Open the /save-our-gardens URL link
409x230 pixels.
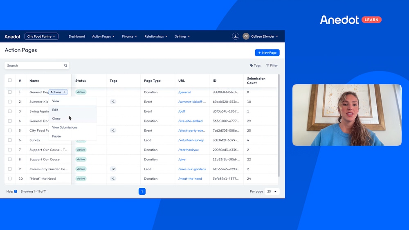point(192,169)
